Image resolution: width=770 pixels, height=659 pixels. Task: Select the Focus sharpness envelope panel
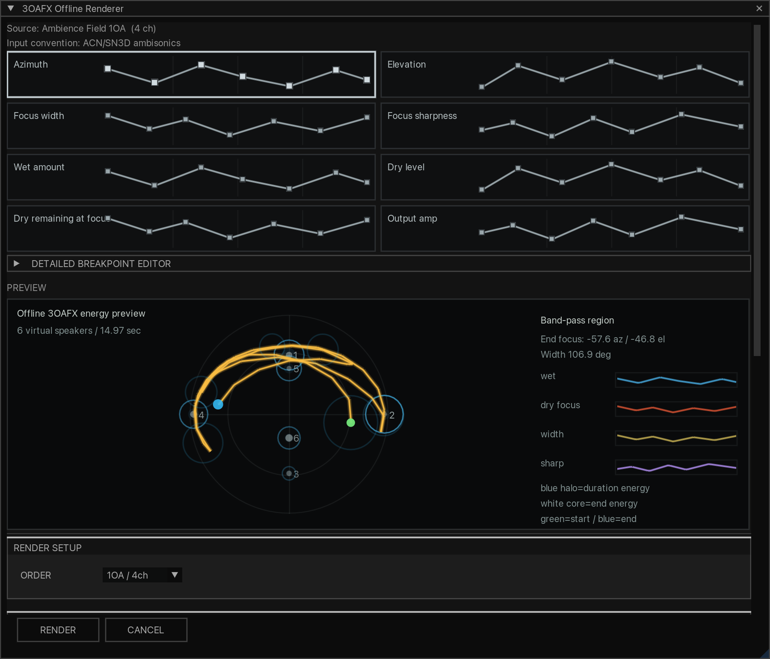[x=565, y=126]
